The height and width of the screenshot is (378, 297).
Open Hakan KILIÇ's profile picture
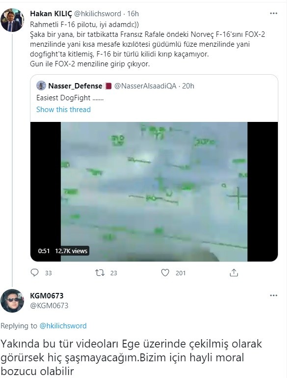click(12, 20)
